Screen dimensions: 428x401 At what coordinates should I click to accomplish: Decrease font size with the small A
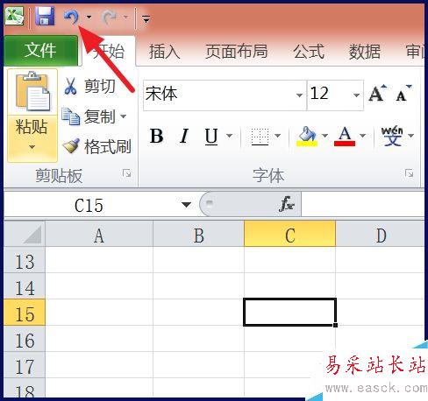[x=403, y=94]
